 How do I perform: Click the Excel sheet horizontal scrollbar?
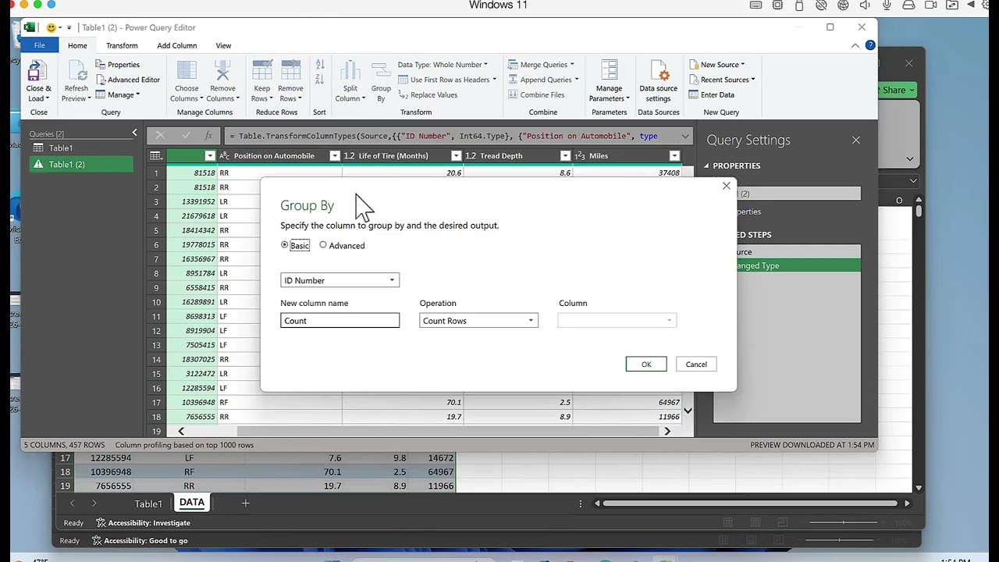coord(750,503)
